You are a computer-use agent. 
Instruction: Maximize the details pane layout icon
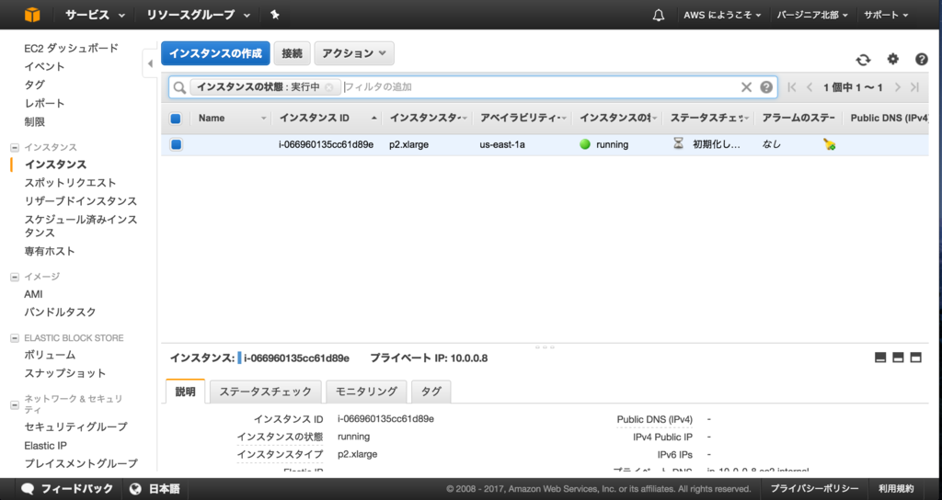[x=915, y=358]
